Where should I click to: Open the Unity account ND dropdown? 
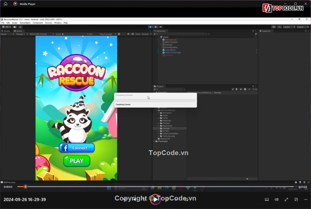coord(6,27)
